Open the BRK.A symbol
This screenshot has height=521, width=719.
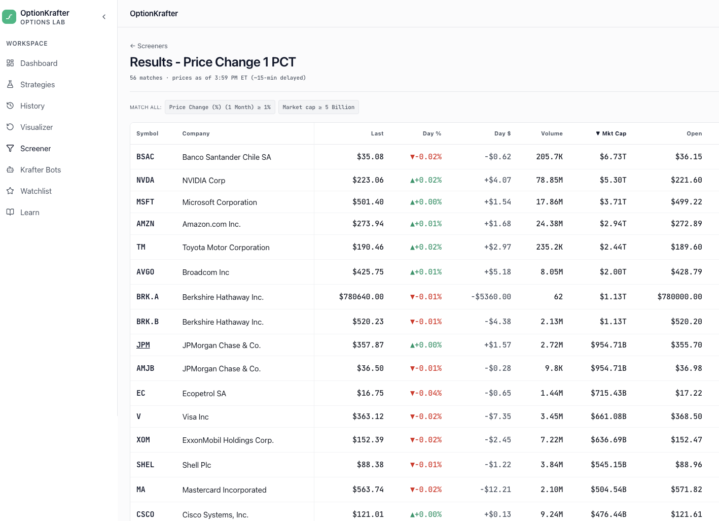[148, 297]
